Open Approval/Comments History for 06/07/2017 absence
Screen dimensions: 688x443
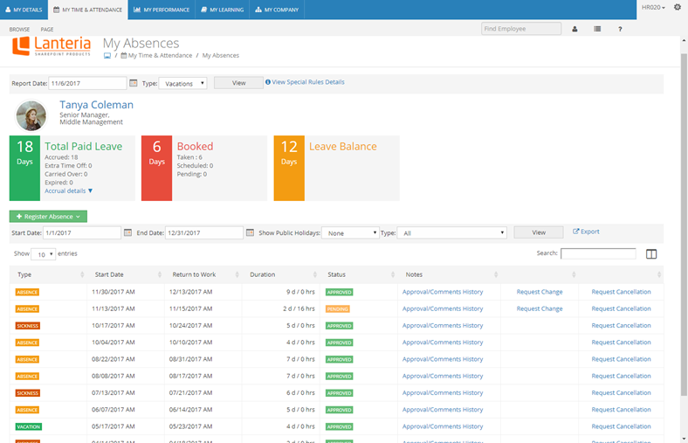tap(443, 410)
